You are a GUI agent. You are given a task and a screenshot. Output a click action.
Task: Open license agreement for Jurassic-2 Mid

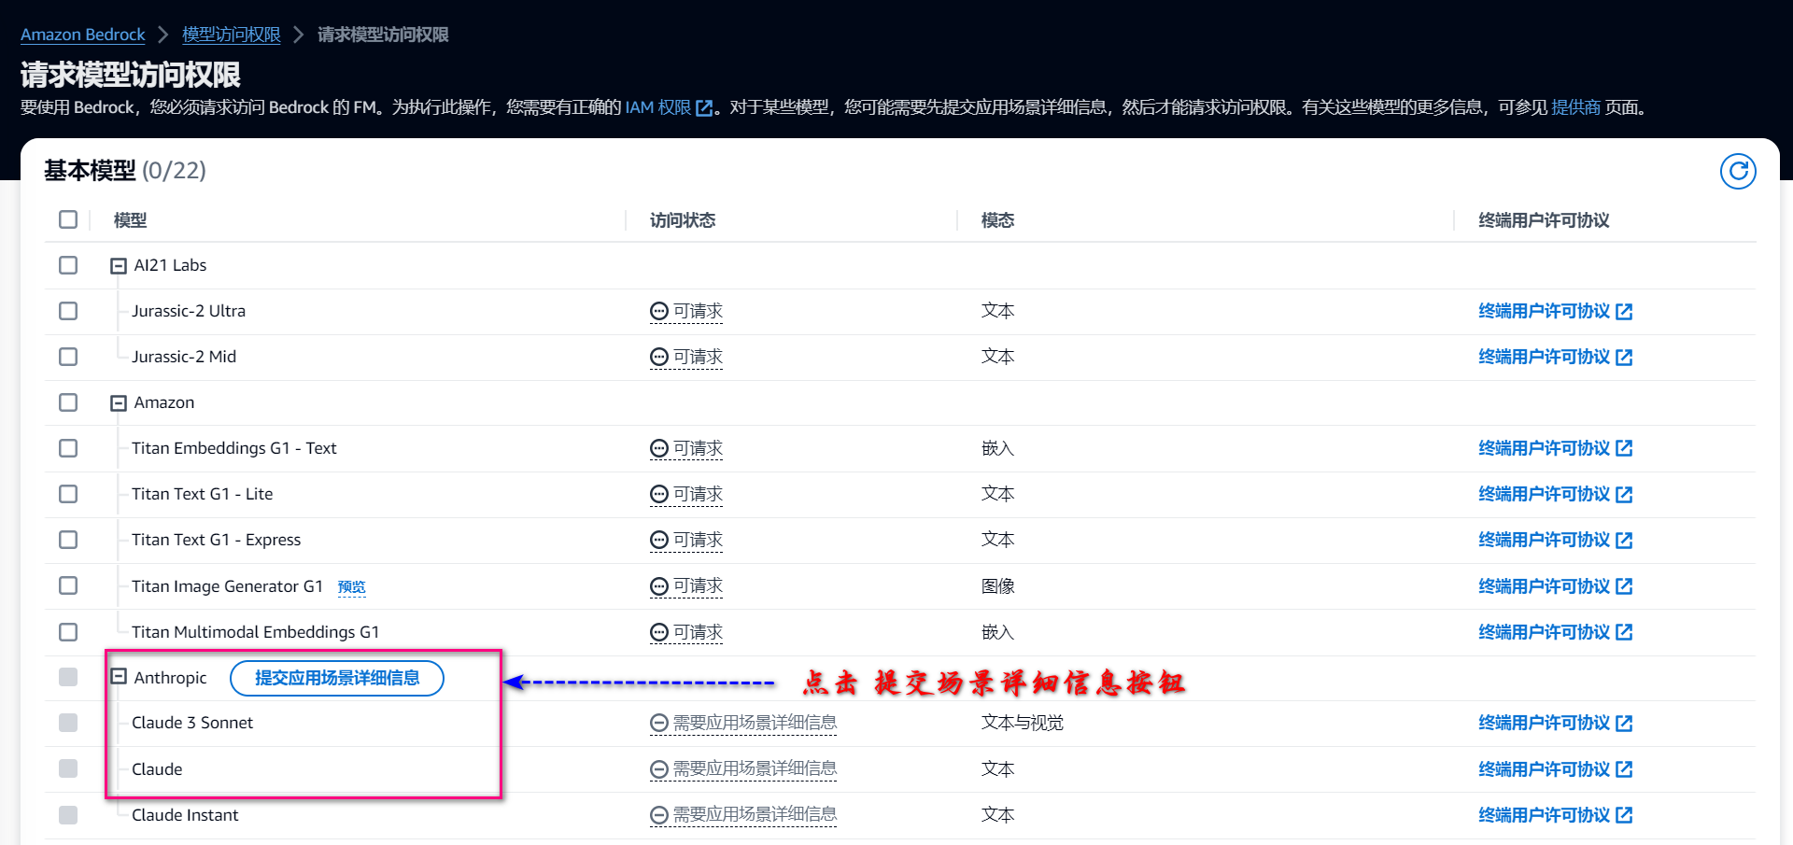(1555, 357)
